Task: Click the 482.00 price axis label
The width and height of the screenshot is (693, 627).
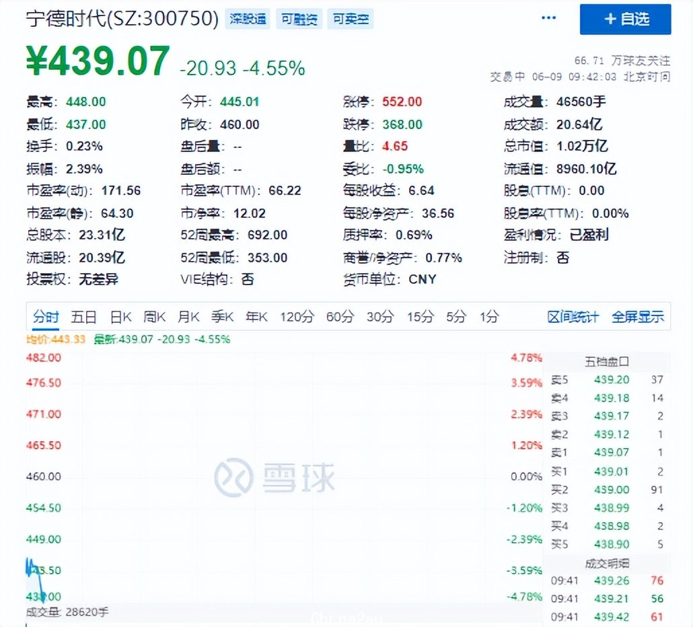Action: [x=43, y=358]
